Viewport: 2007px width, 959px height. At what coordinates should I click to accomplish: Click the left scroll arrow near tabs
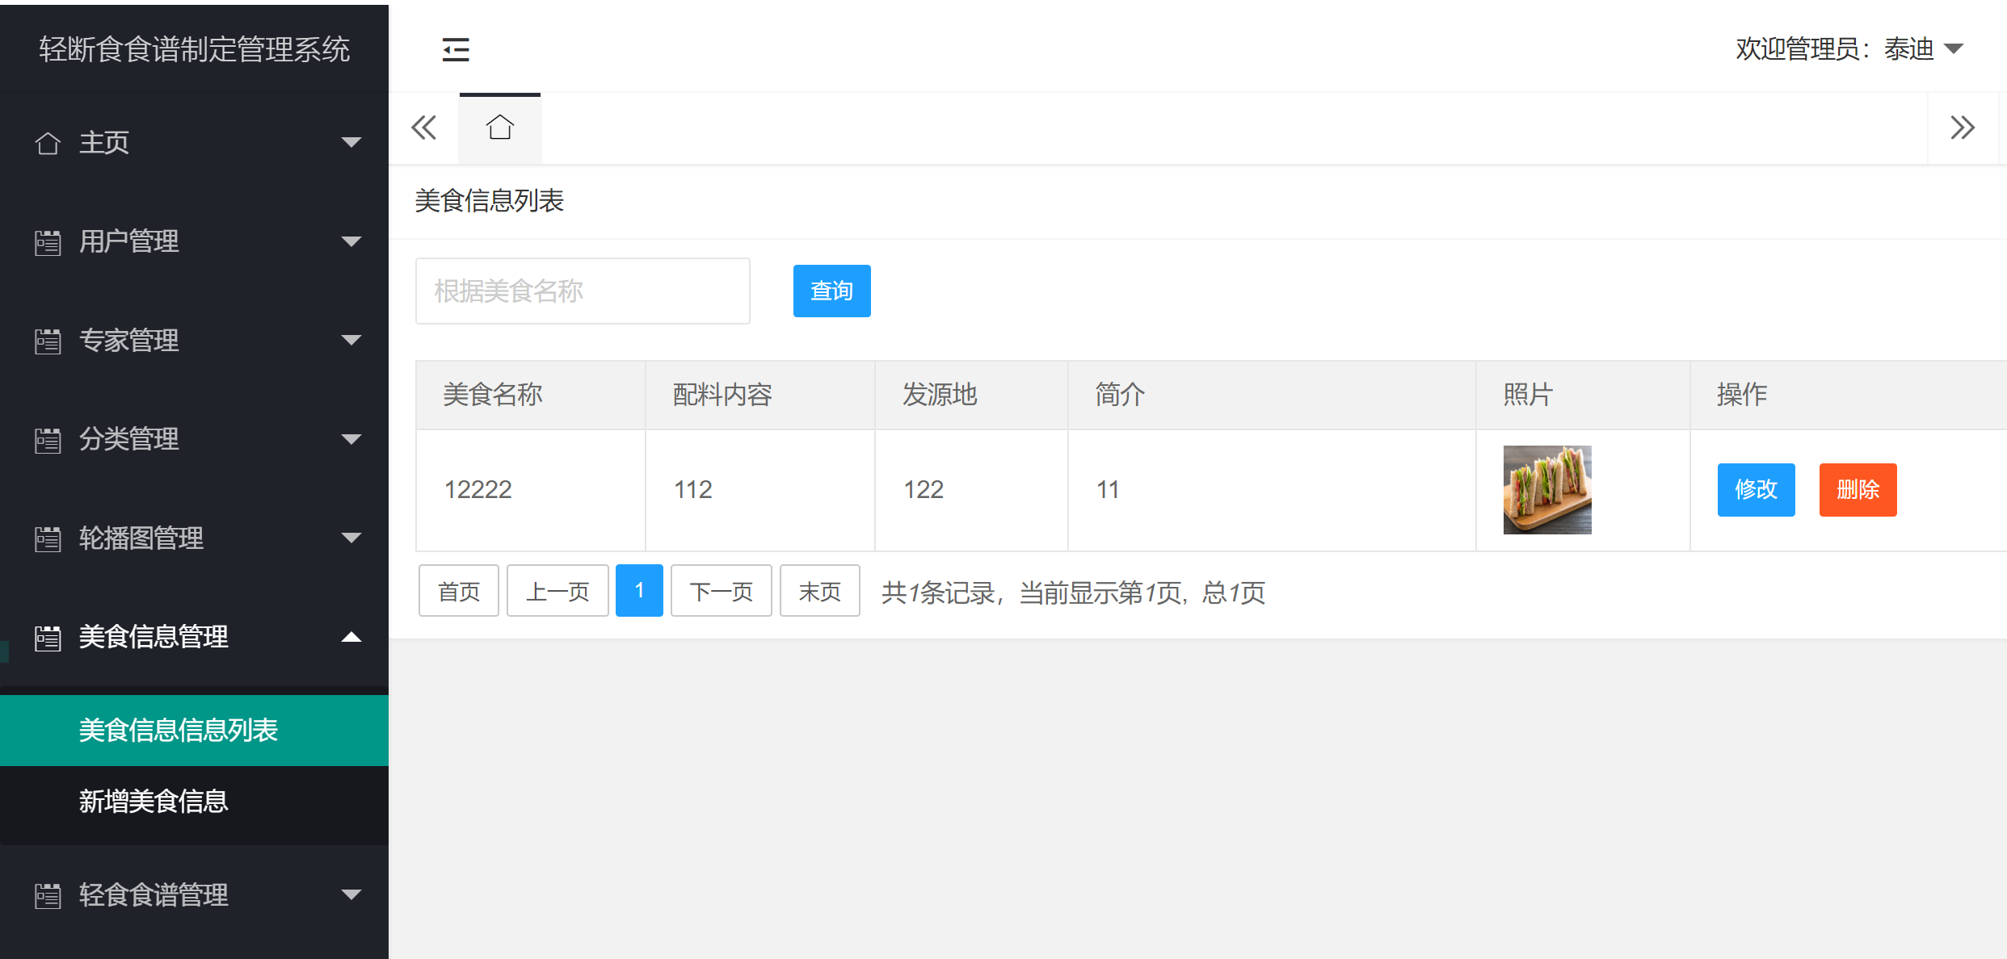423,127
